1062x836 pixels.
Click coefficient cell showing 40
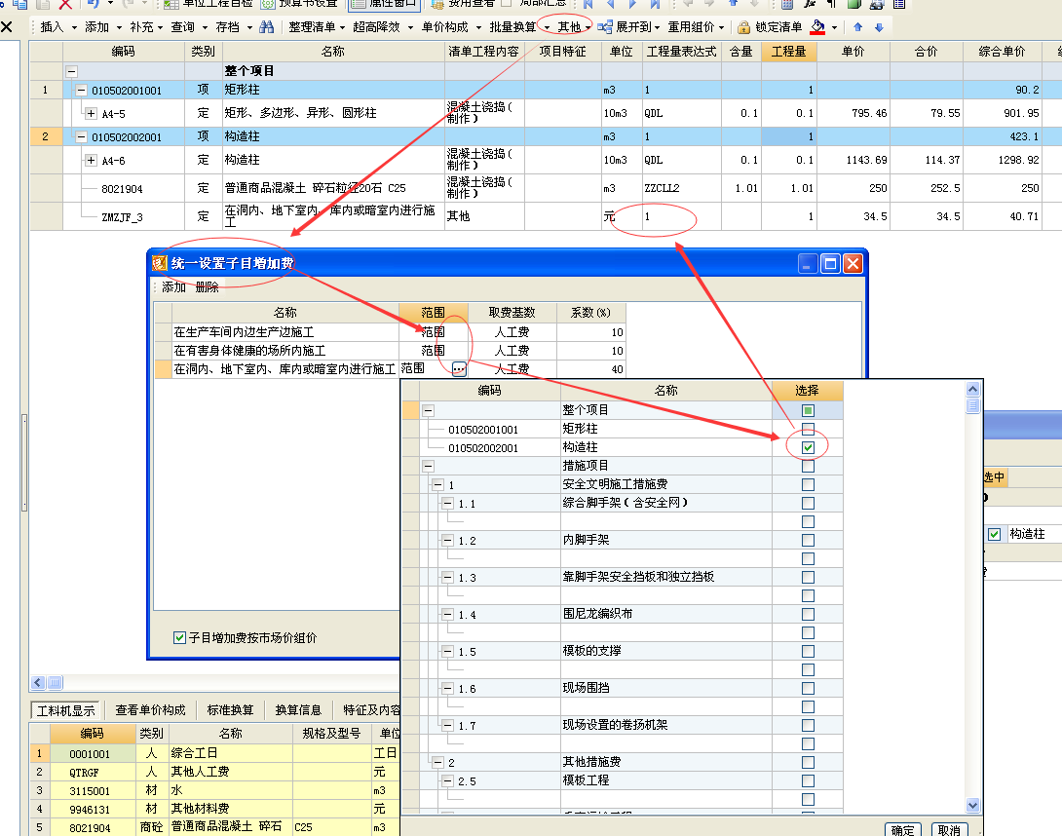(x=590, y=369)
